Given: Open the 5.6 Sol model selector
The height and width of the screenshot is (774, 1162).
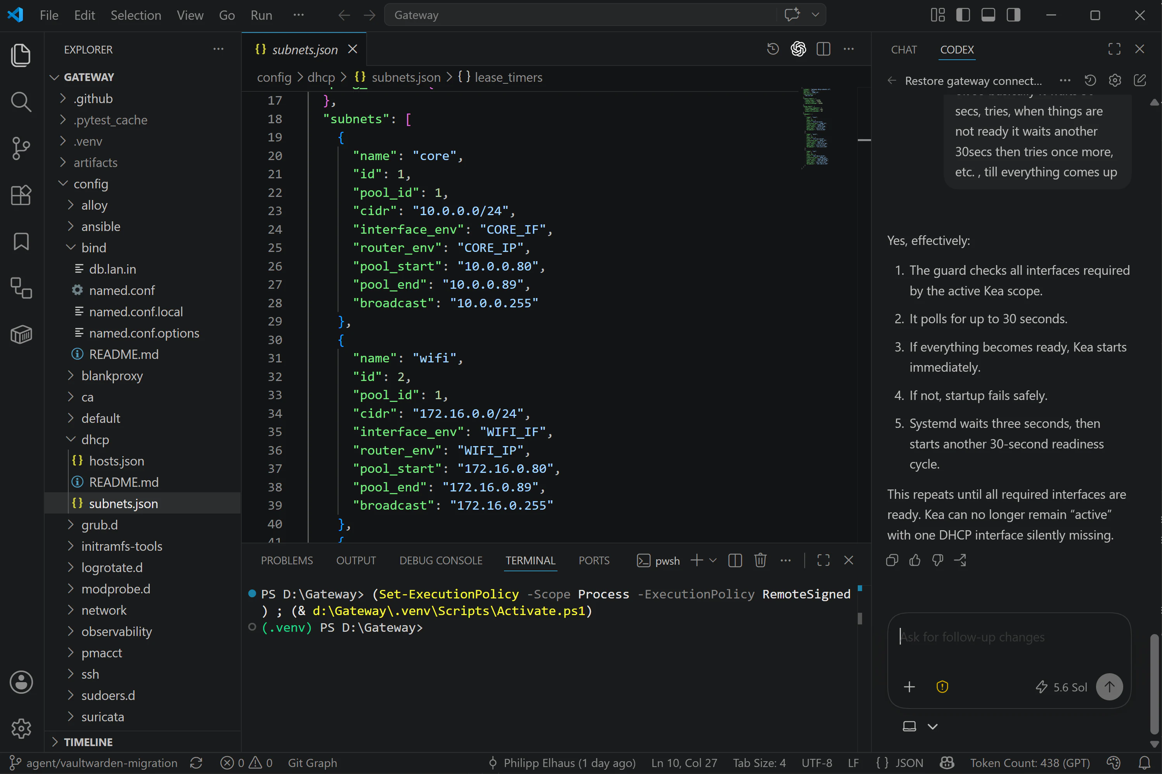Looking at the screenshot, I should [x=1061, y=687].
